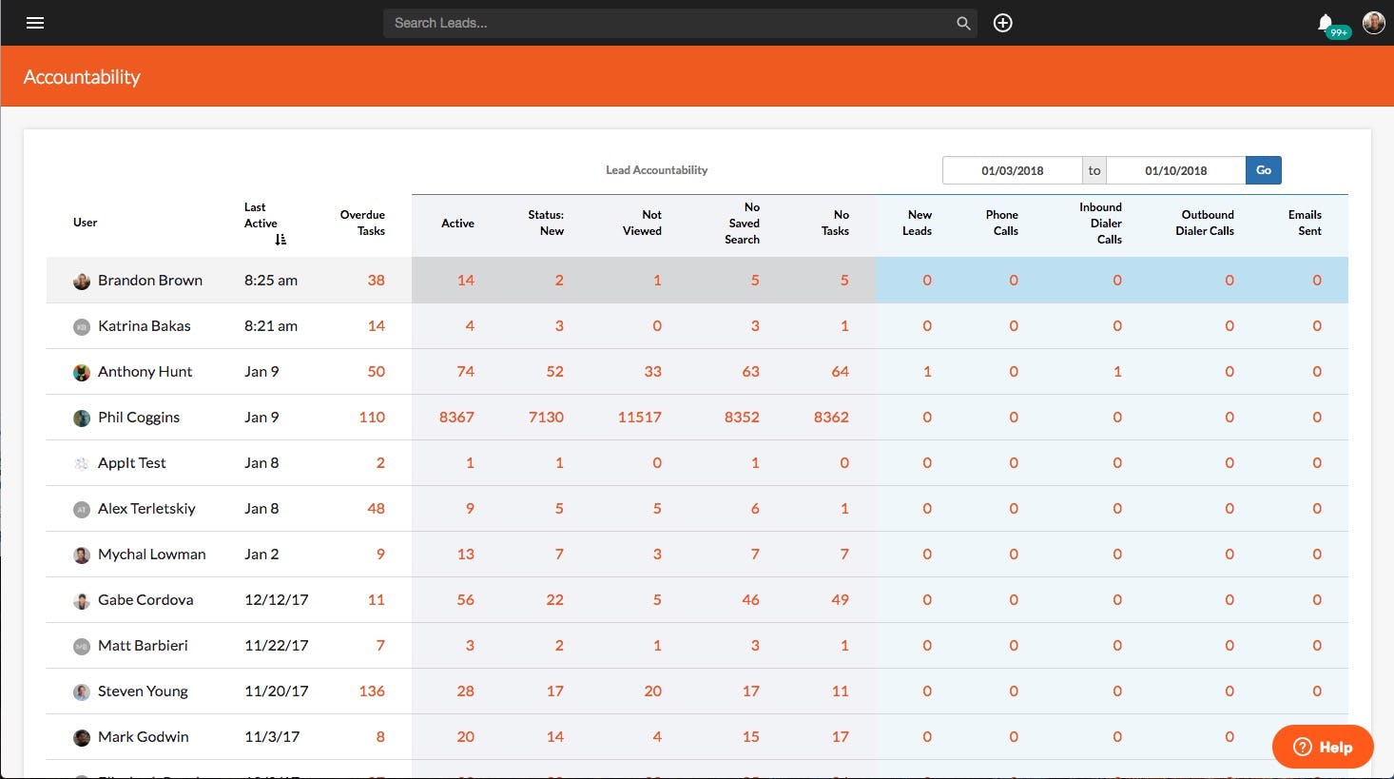Open Anthony Hunt's user name
This screenshot has width=1394, height=779.
(x=145, y=372)
